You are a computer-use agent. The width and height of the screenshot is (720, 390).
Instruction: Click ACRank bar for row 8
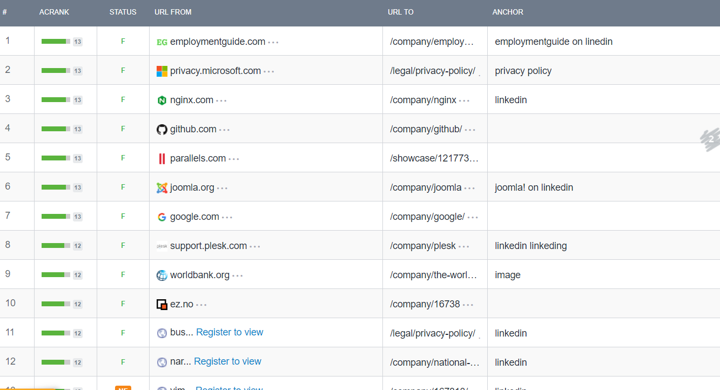click(x=56, y=245)
